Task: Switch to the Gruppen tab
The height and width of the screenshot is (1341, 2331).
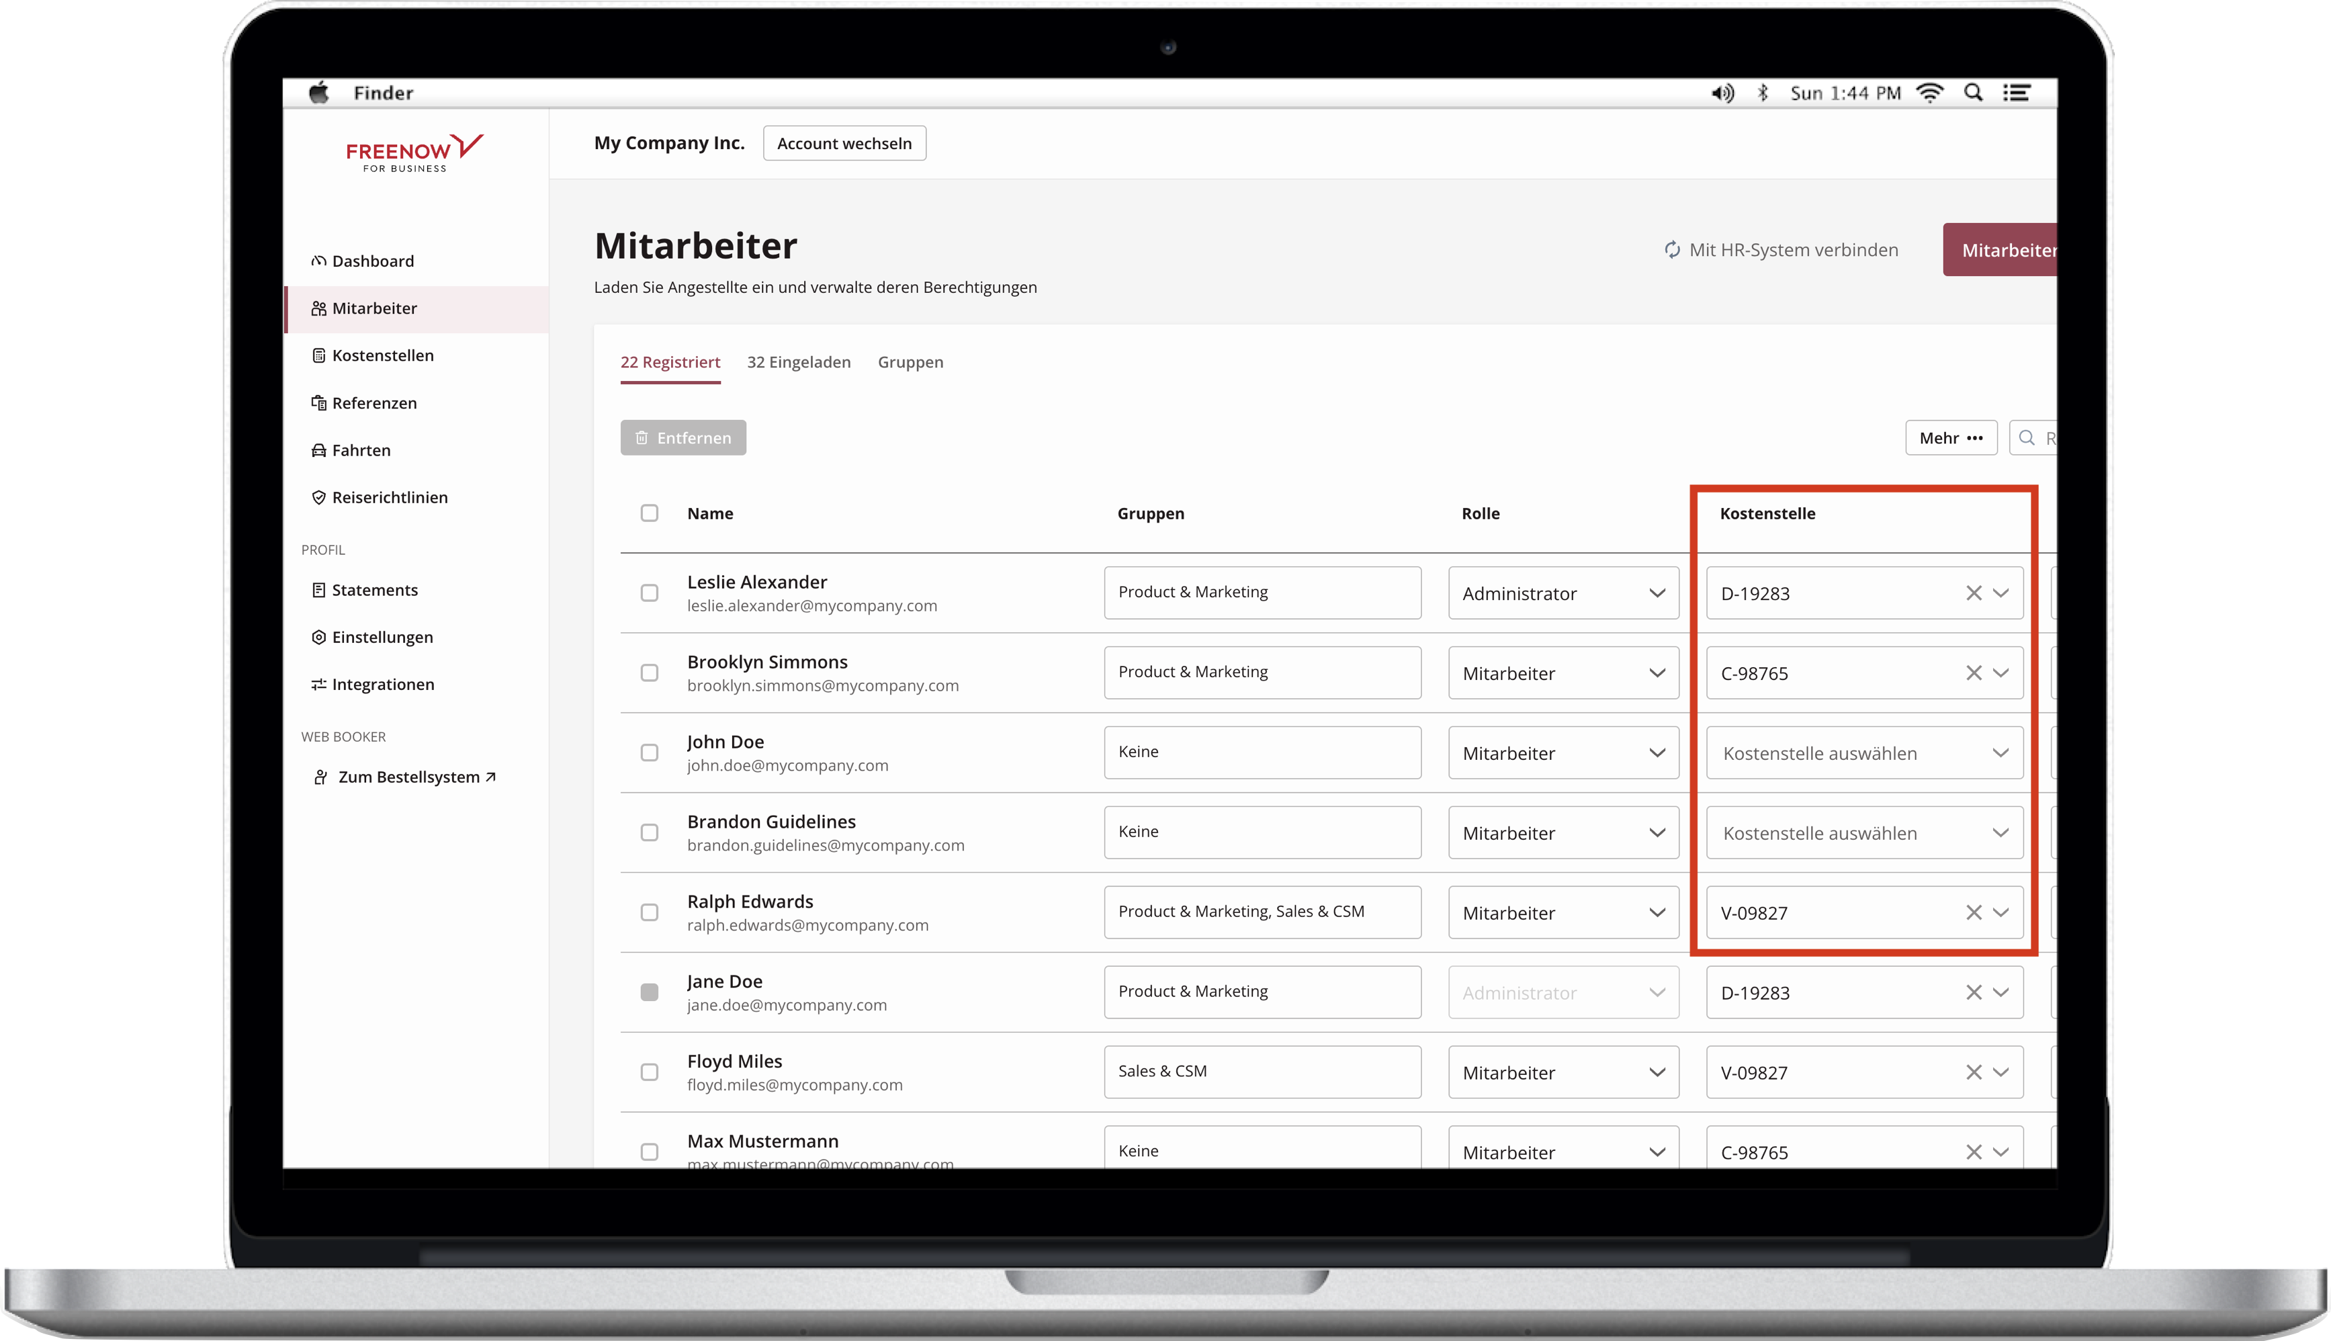Action: click(910, 362)
